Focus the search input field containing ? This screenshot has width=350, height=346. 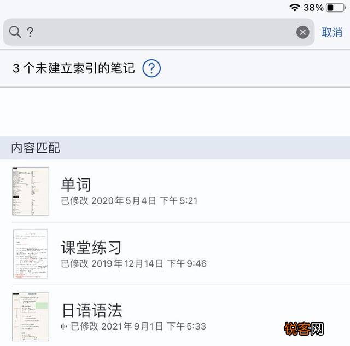tap(159, 32)
